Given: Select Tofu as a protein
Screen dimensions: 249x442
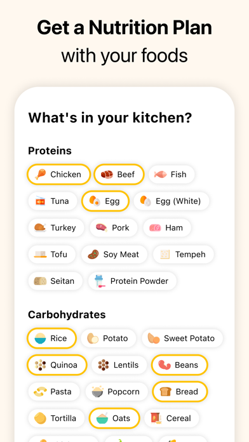Looking at the screenshot, I should pyautogui.click(x=52, y=254).
